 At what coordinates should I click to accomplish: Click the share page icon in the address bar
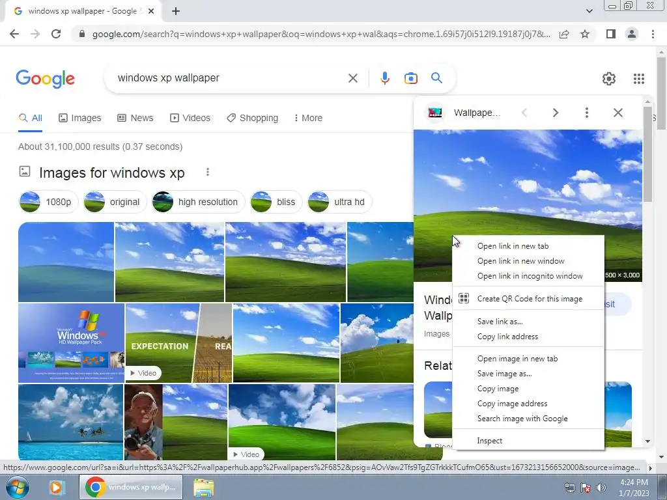[564, 34]
